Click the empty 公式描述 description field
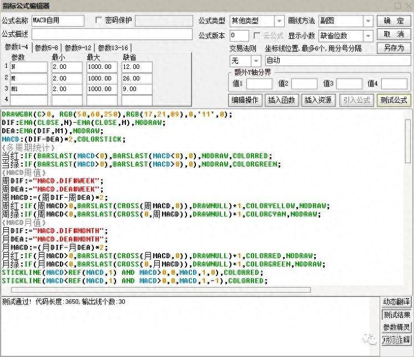This screenshot has height=357, width=414. point(112,34)
